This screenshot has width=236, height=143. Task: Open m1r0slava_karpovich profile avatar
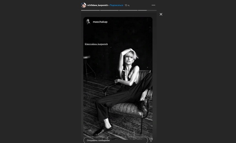click(x=83, y=5)
